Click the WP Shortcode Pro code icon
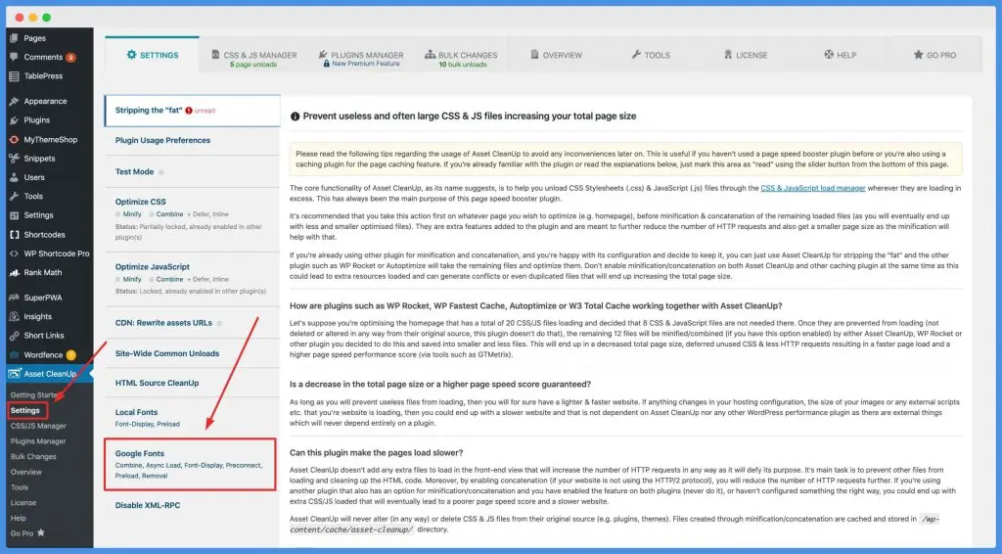Image resolution: width=1002 pixels, height=554 pixels. pyautogui.click(x=14, y=254)
